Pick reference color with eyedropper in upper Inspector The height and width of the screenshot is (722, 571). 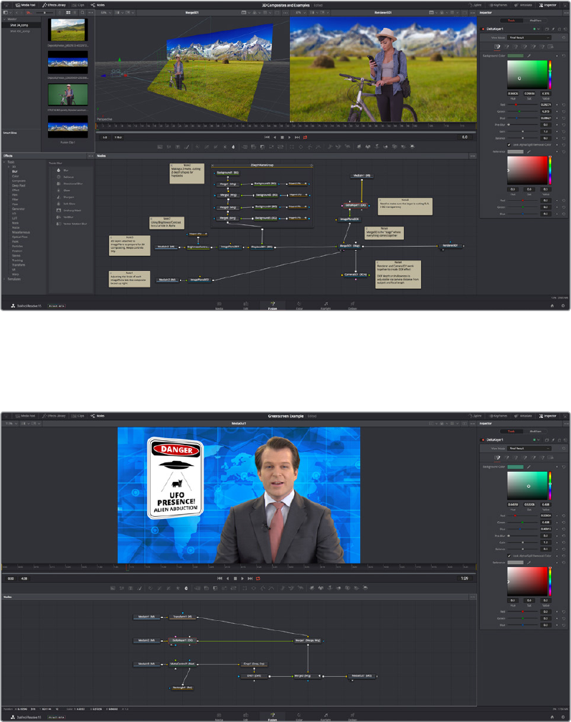tap(529, 151)
